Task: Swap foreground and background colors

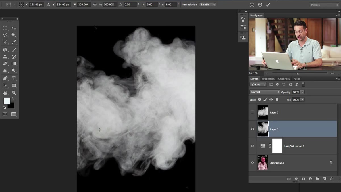Action: tap(13, 99)
